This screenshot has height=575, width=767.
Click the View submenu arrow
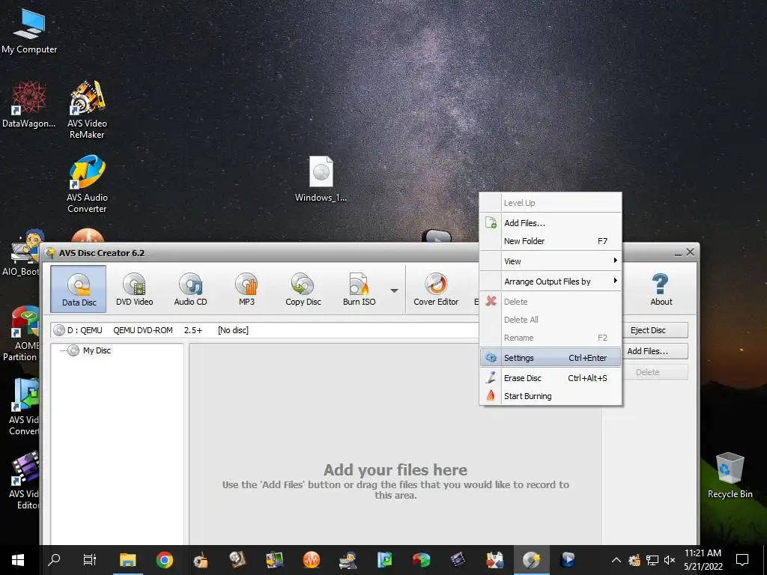[x=616, y=261]
